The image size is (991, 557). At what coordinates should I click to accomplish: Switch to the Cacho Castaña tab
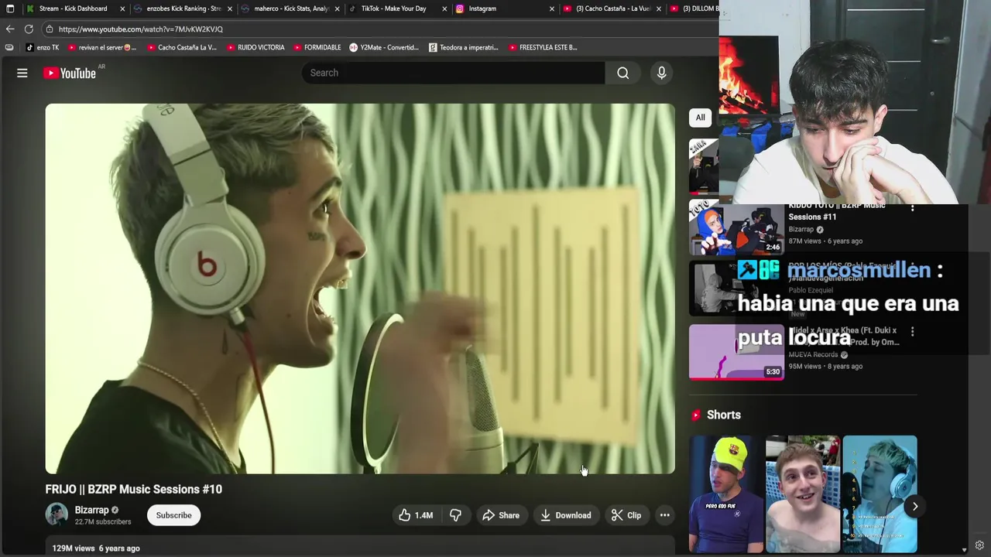coord(612,9)
